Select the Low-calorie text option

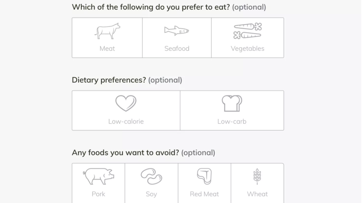(126, 122)
